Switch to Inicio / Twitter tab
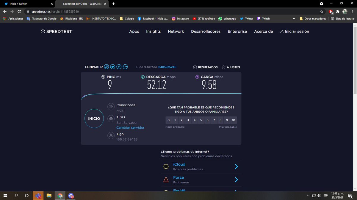 pyautogui.click(x=27, y=4)
